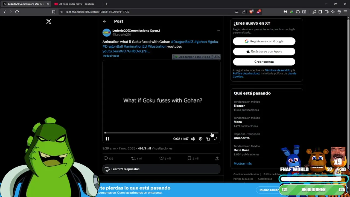Open a new browser tab

107,4
